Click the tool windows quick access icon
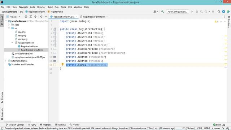Viewport: 231px width, 130px height. point(2,129)
